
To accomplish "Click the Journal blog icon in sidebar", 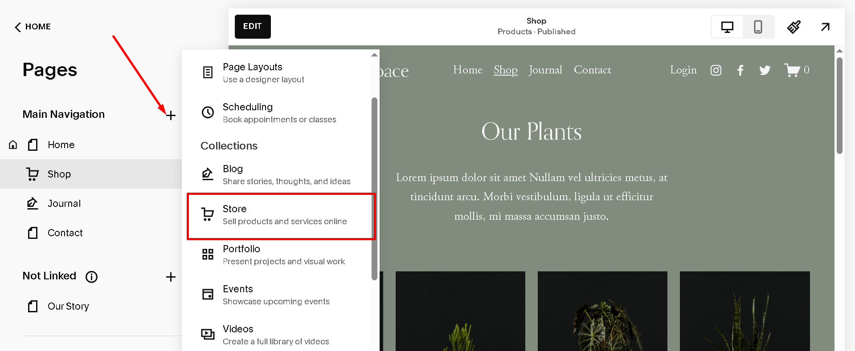I will 32,203.
